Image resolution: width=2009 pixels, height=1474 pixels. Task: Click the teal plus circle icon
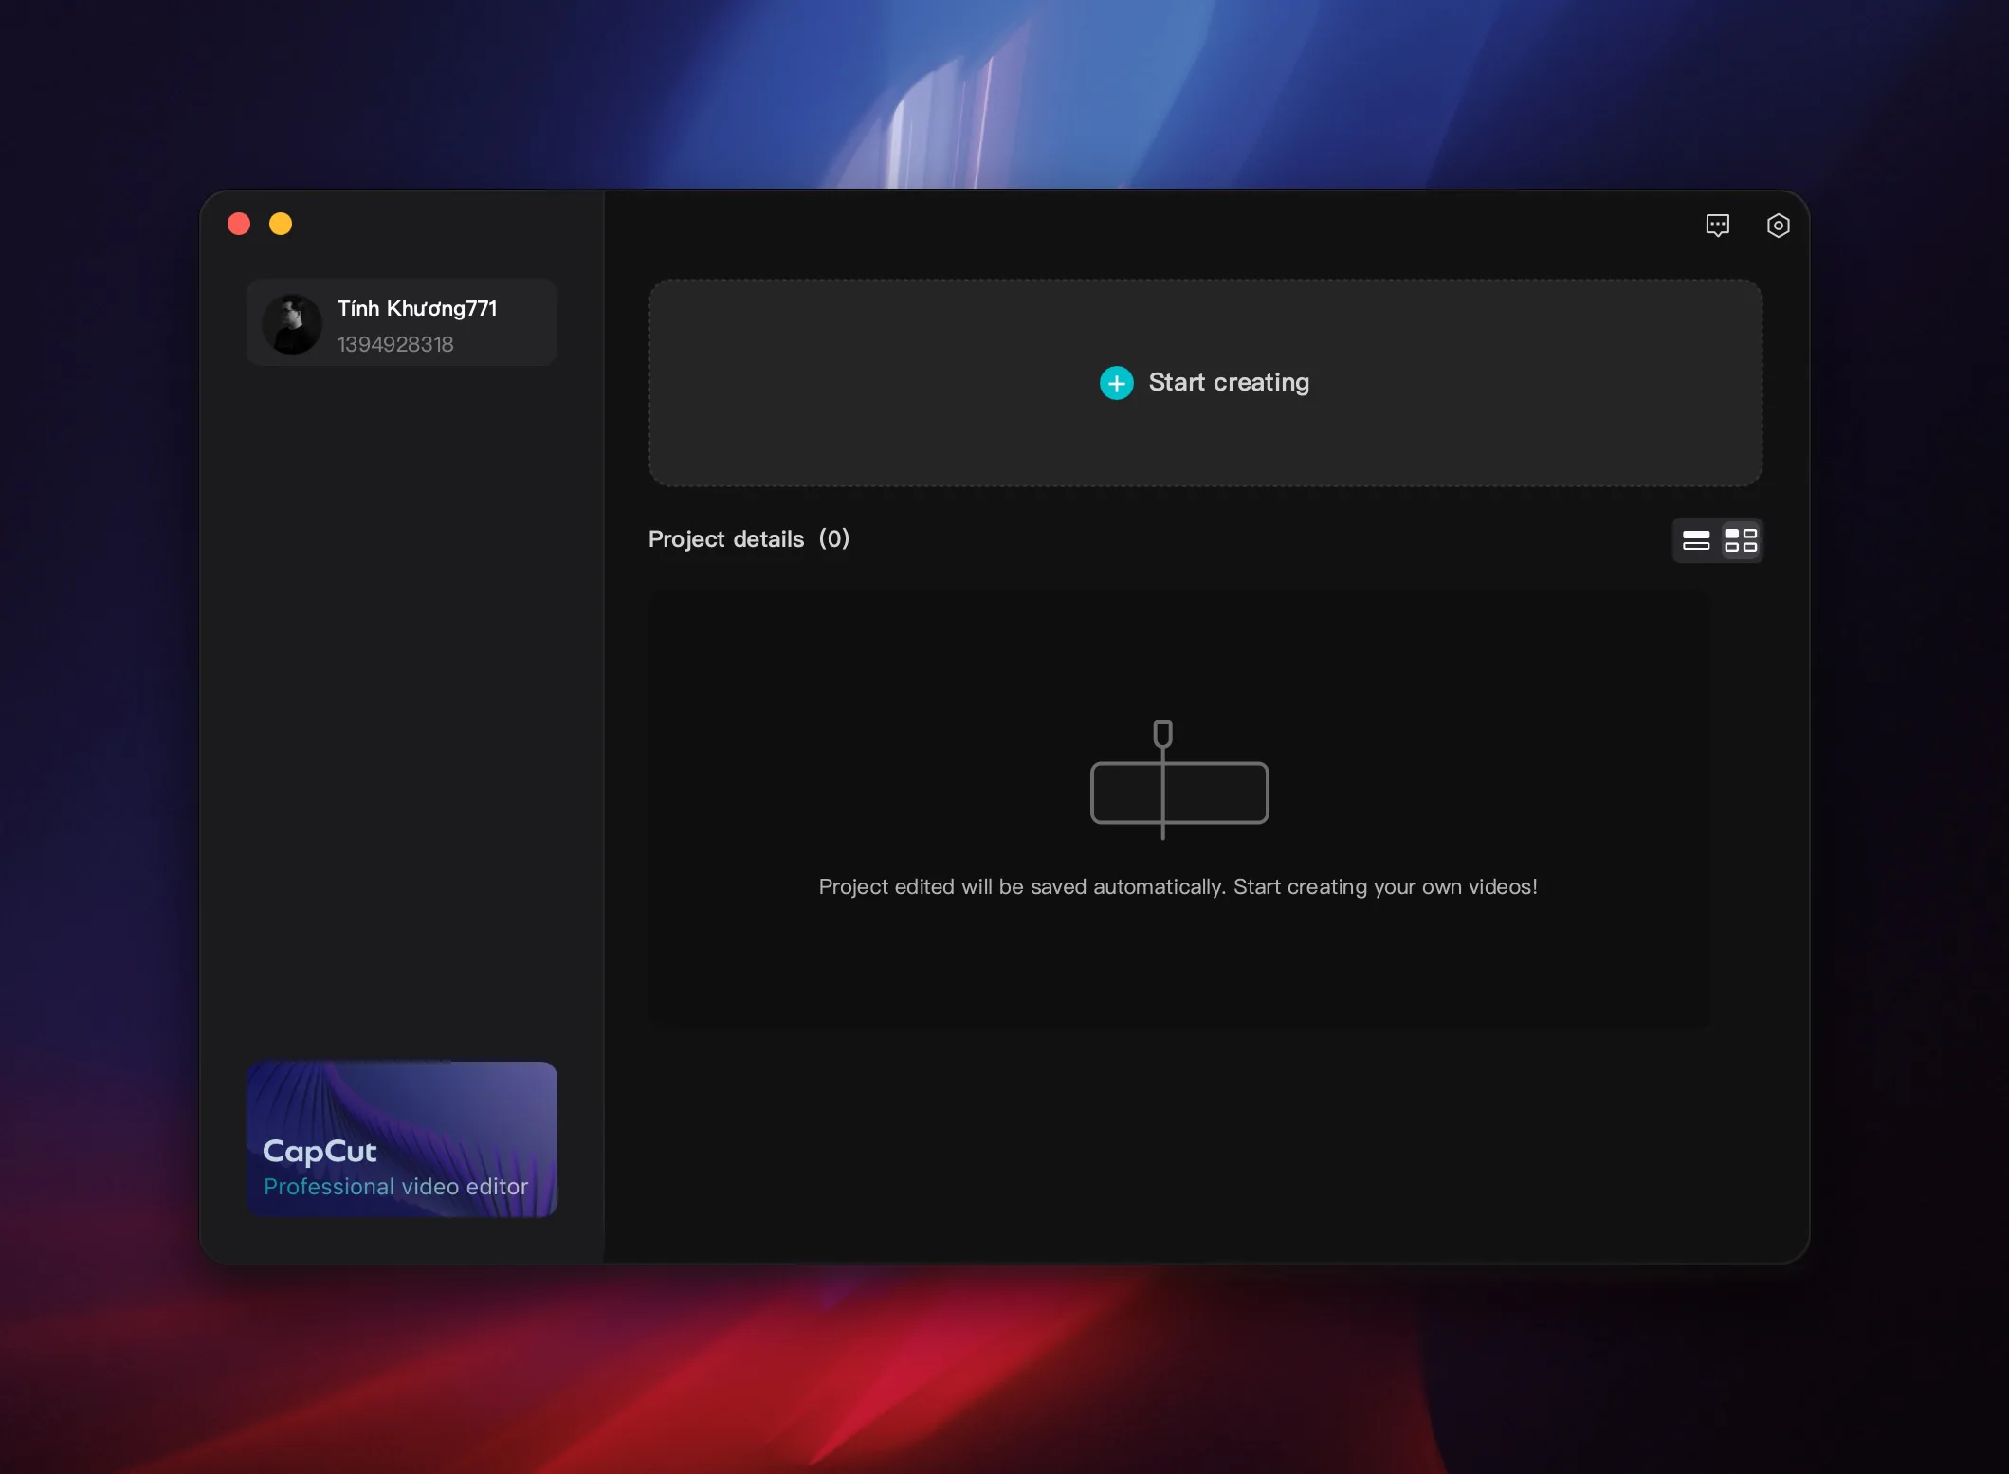(x=1116, y=383)
